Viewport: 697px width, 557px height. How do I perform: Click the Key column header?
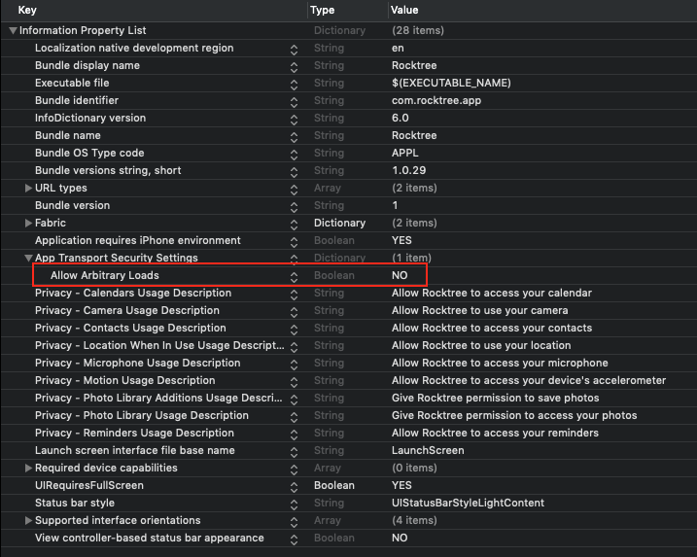[x=27, y=10]
